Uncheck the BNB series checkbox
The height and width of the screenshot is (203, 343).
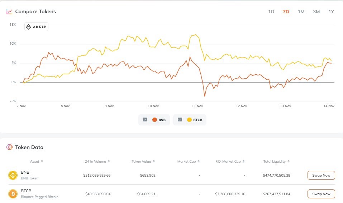point(145,119)
